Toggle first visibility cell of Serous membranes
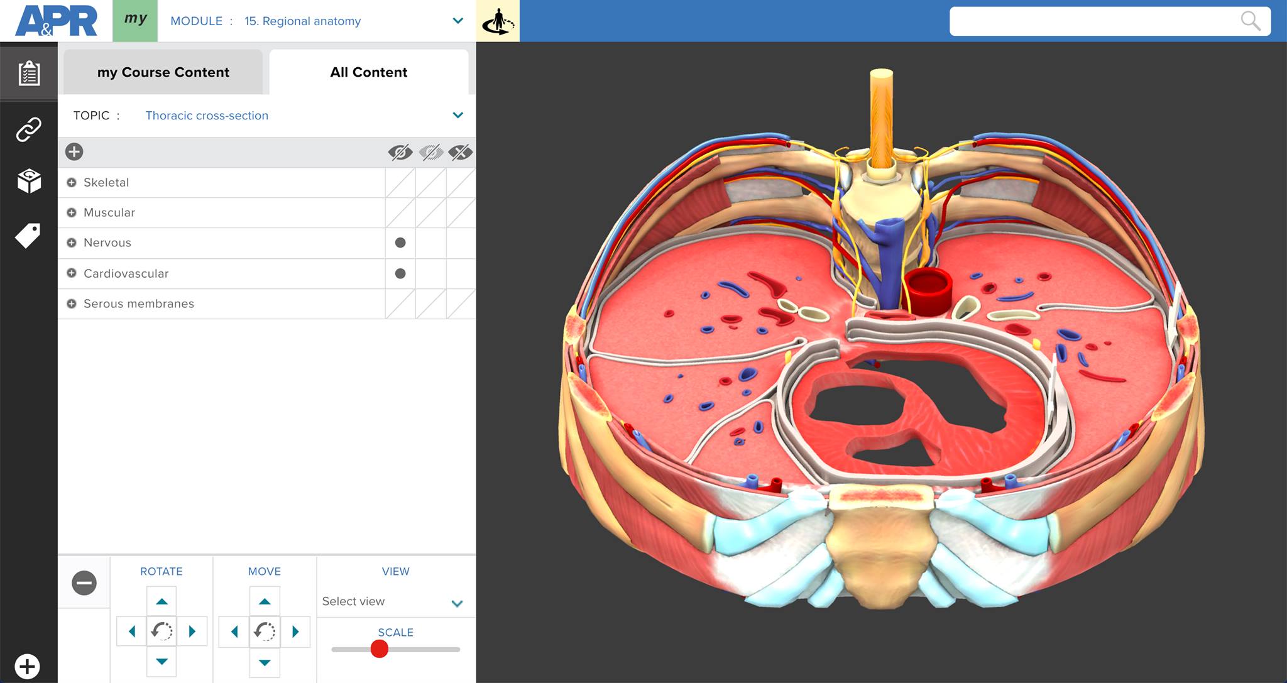The image size is (1287, 683). (400, 304)
